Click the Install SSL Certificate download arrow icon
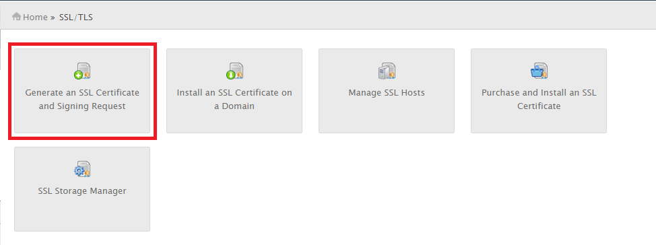Viewport: 656px width, 245px height. click(234, 71)
